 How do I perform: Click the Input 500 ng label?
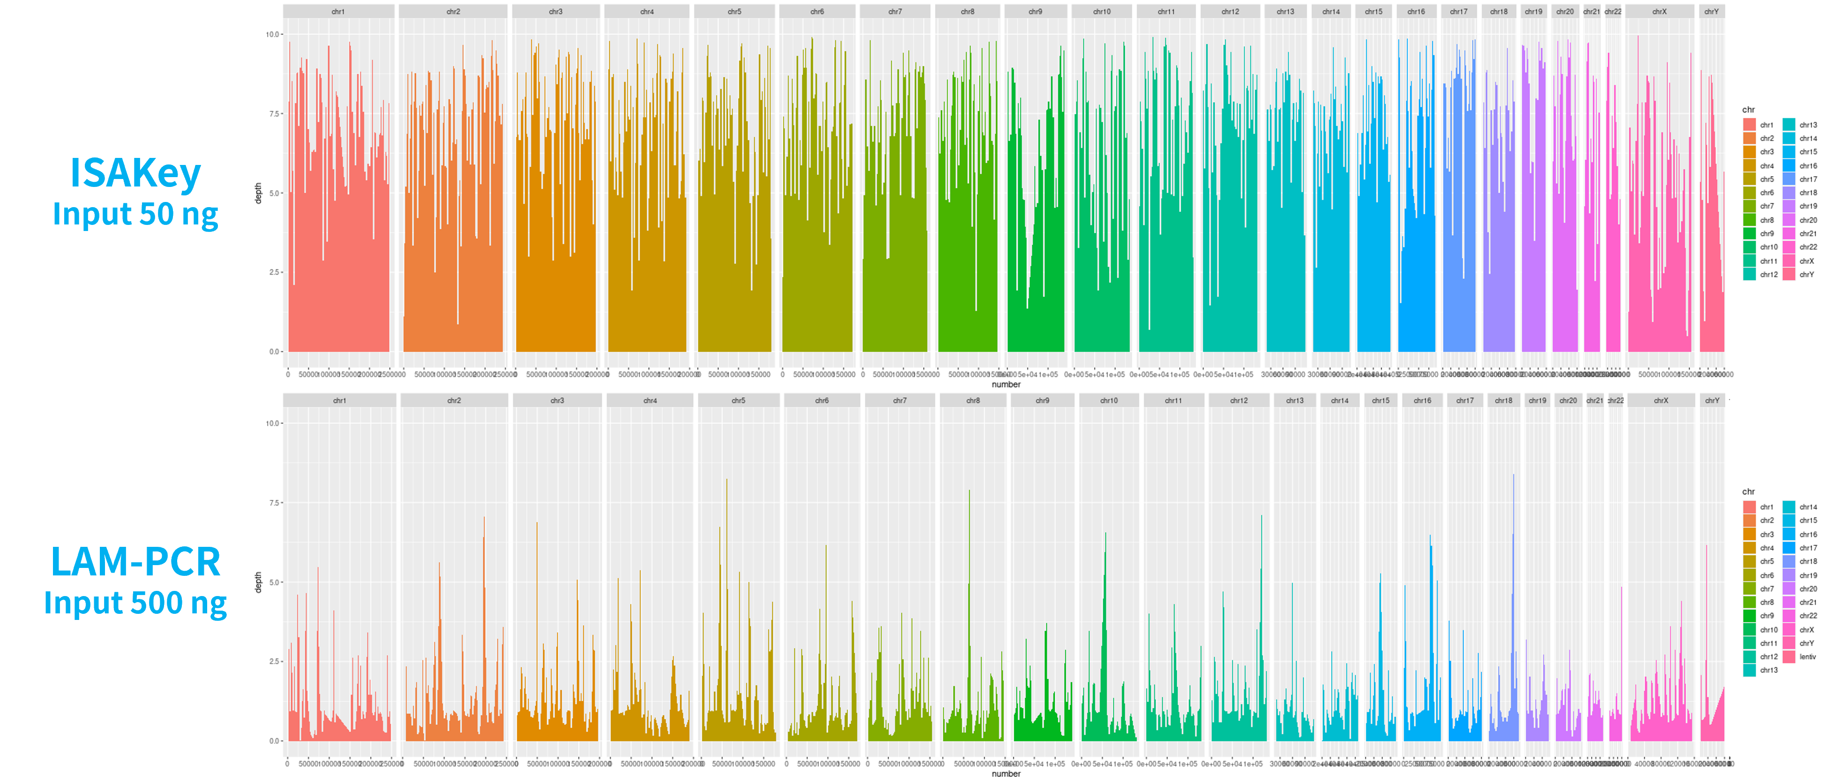(x=135, y=602)
